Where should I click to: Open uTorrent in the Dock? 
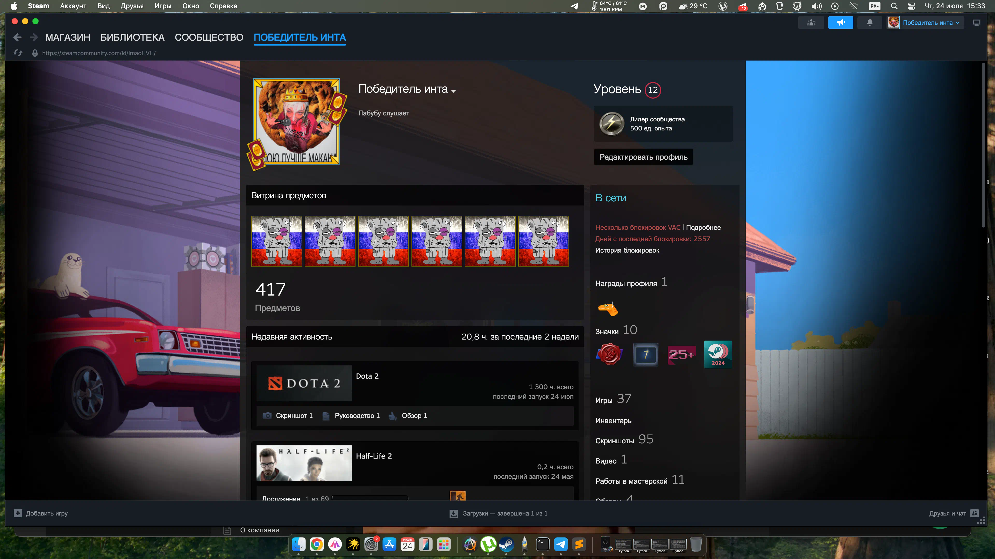point(488,544)
